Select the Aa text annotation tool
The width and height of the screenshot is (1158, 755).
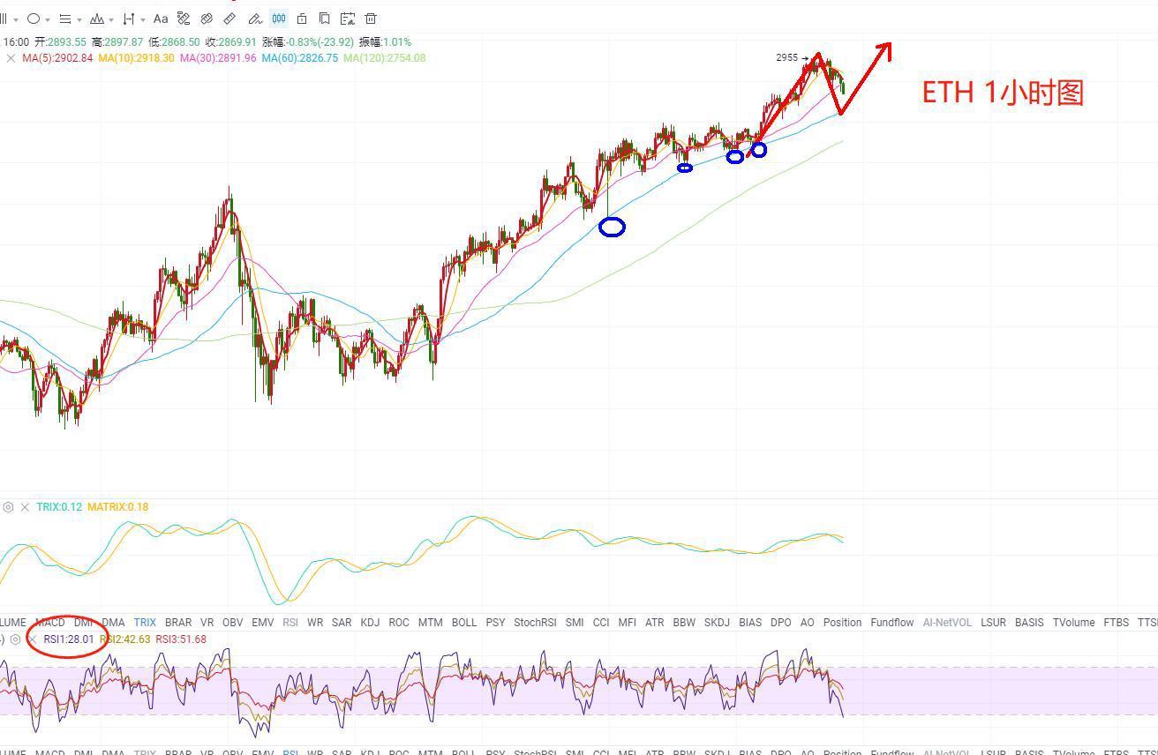161,19
